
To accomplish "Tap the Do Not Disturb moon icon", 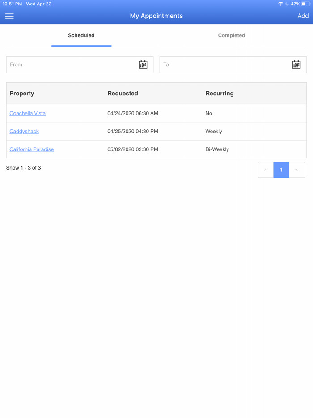I will pos(287,4).
